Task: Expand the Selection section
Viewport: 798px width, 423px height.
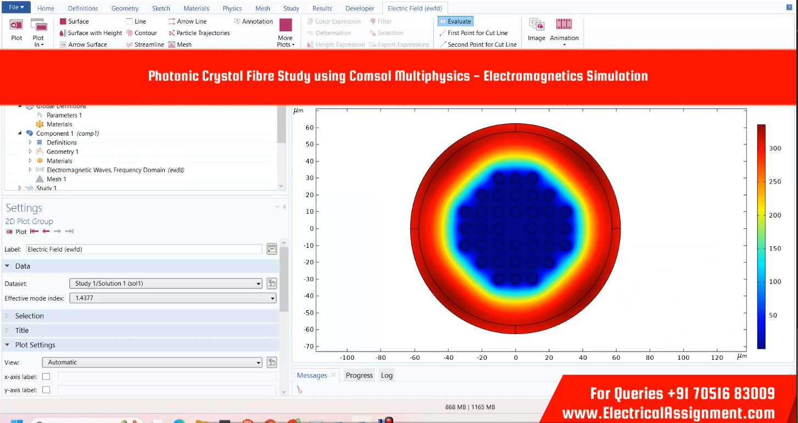Action: point(29,316)
